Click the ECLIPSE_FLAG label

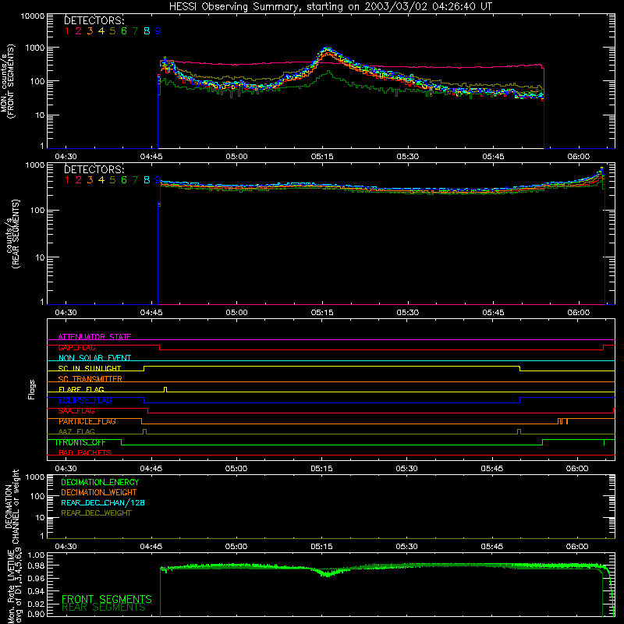85,400
